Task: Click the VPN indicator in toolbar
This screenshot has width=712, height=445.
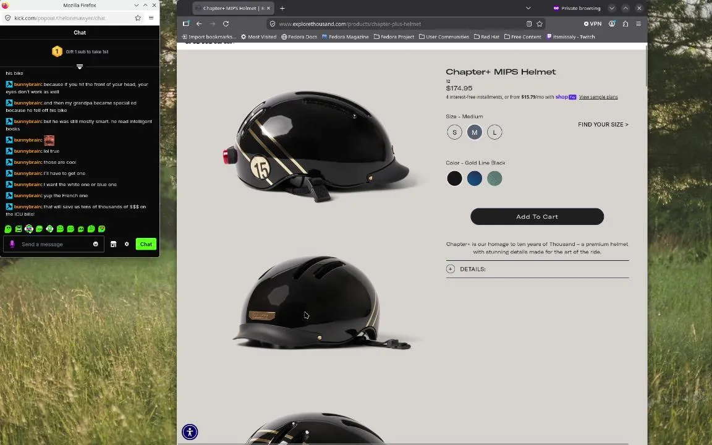Action: click(x=593, y=23)
